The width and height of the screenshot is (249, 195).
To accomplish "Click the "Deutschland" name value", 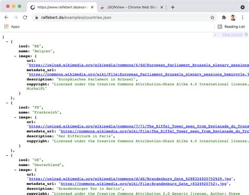I will click(47, 165).
